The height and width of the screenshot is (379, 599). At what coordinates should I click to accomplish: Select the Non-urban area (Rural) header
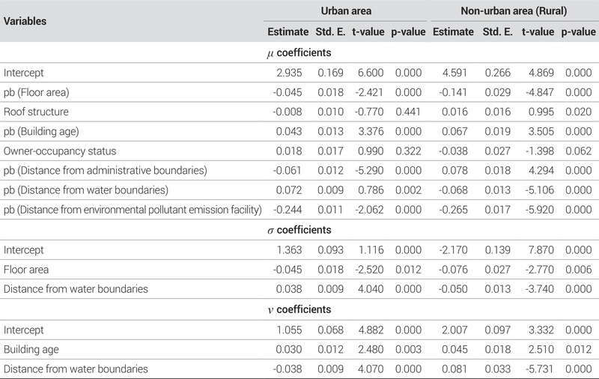[x=512, y=12]
